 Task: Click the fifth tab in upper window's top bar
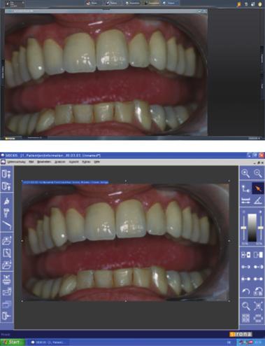[x=169, y=3]
